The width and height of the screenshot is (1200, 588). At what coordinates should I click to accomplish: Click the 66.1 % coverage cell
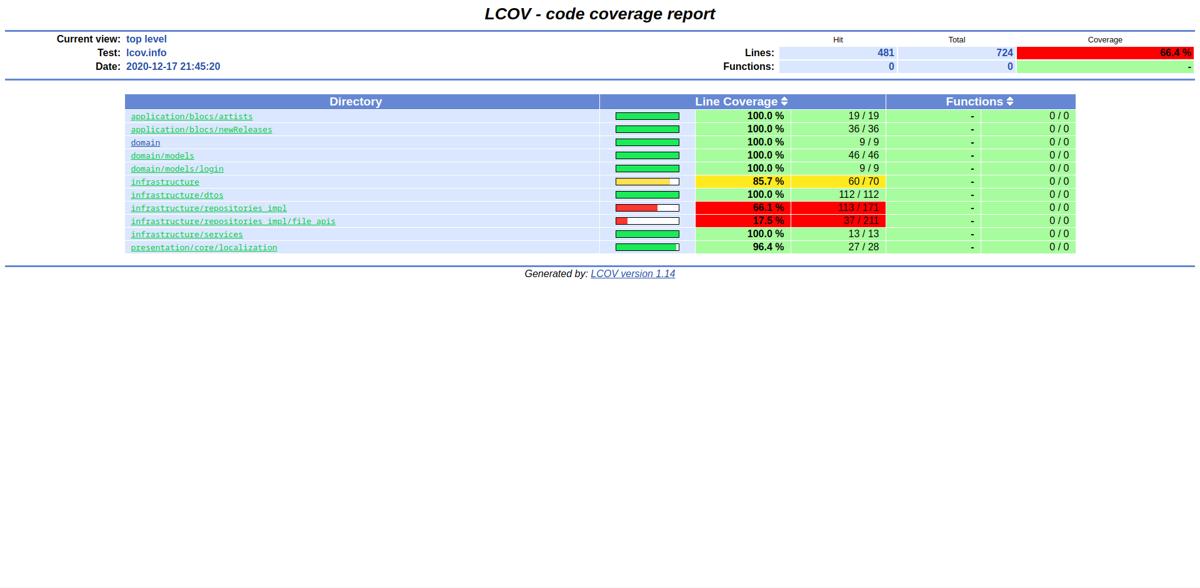click(743, 208)
